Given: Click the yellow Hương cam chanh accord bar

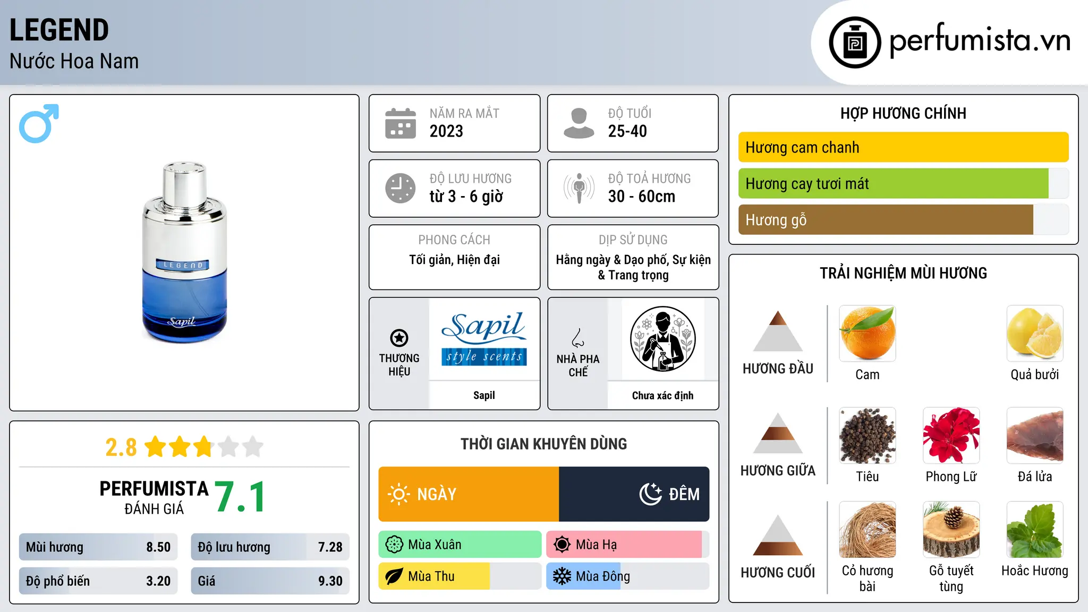Looking at the screenshot, I should [x=903, y=147].
